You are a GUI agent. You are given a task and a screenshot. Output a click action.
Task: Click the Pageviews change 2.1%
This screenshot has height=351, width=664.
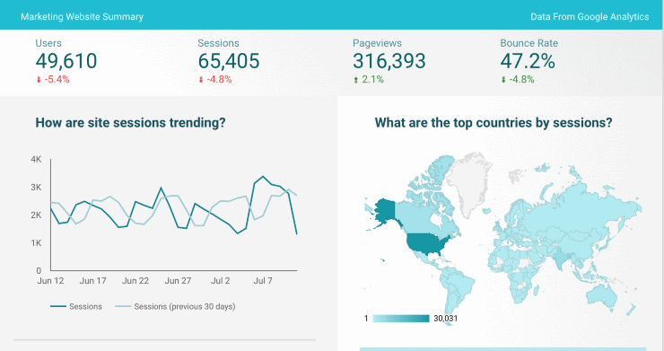(372, 79)
